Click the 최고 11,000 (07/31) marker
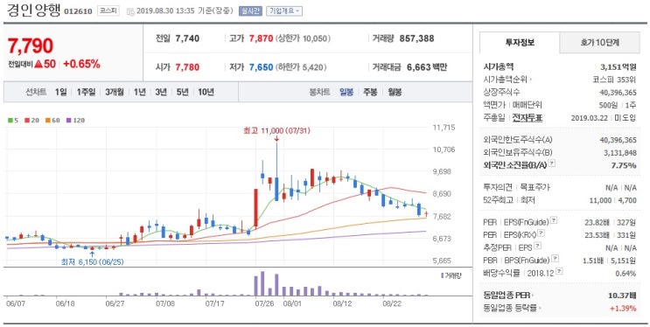 [x=277, y=131]
